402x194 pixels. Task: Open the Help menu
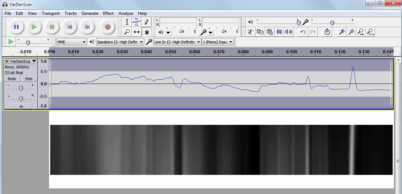tap(142, 13)
